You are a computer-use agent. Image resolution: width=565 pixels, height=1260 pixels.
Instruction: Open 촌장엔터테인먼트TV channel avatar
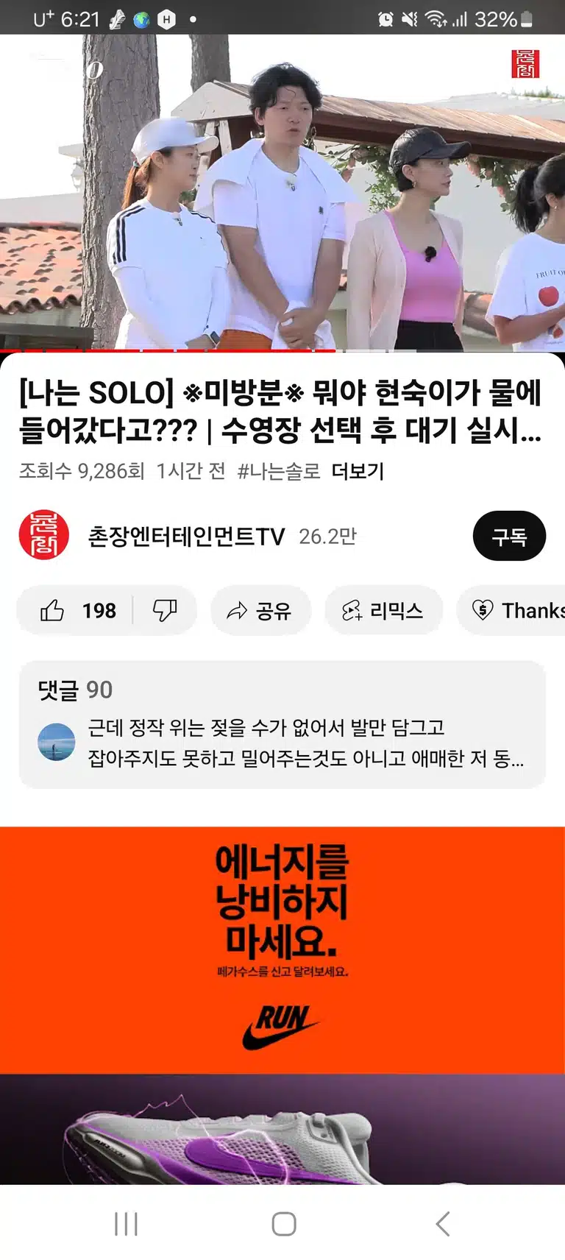(44, 536)
